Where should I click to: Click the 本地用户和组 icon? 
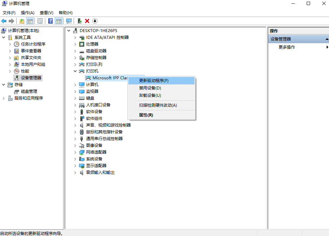pos(16,64)
